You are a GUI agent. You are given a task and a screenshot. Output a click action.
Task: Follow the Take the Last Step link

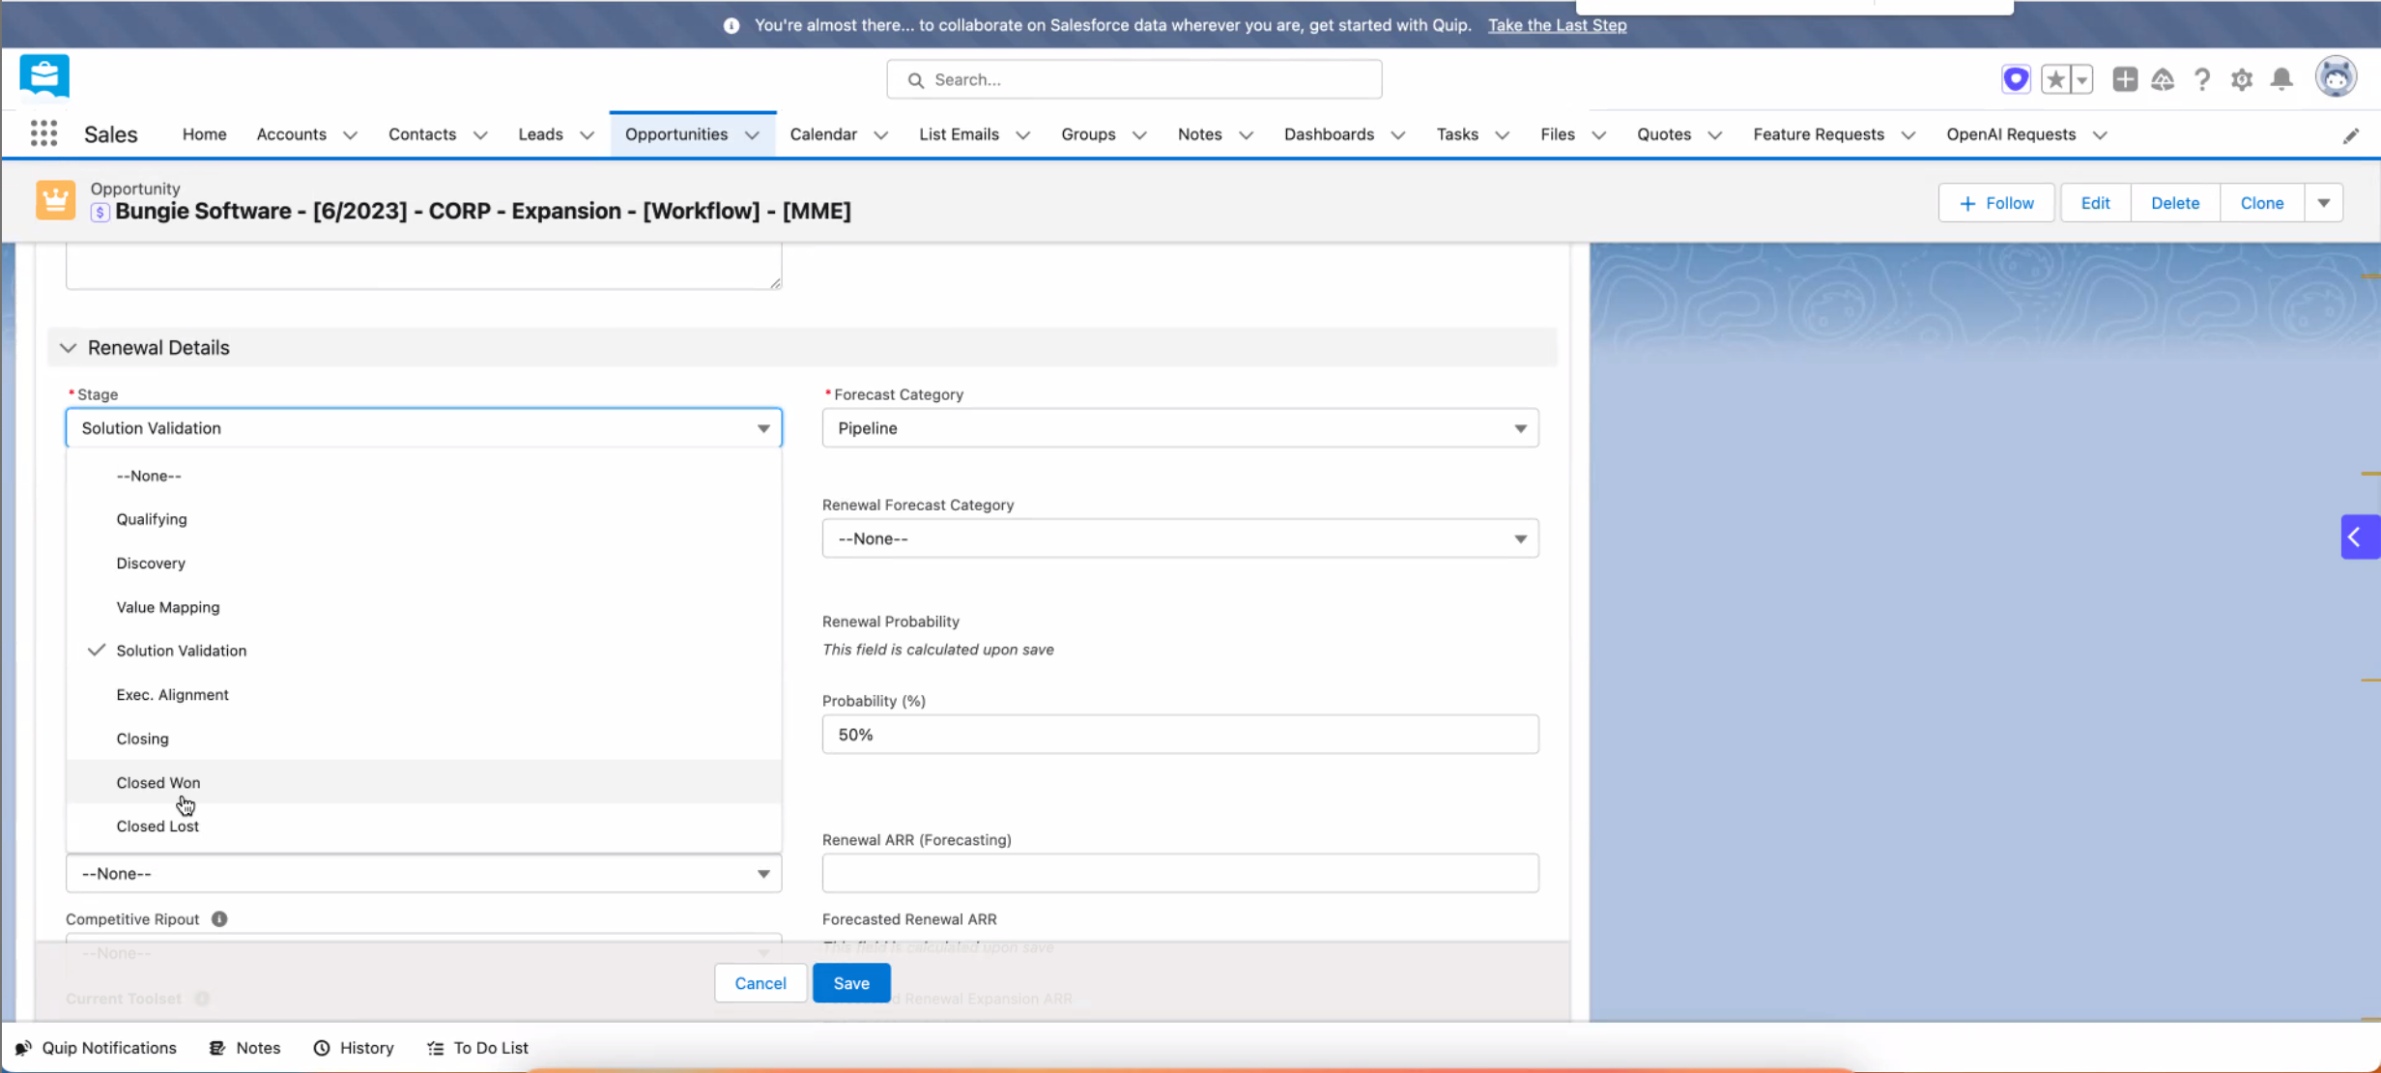pyautogui.click(x=1557, y=25)
